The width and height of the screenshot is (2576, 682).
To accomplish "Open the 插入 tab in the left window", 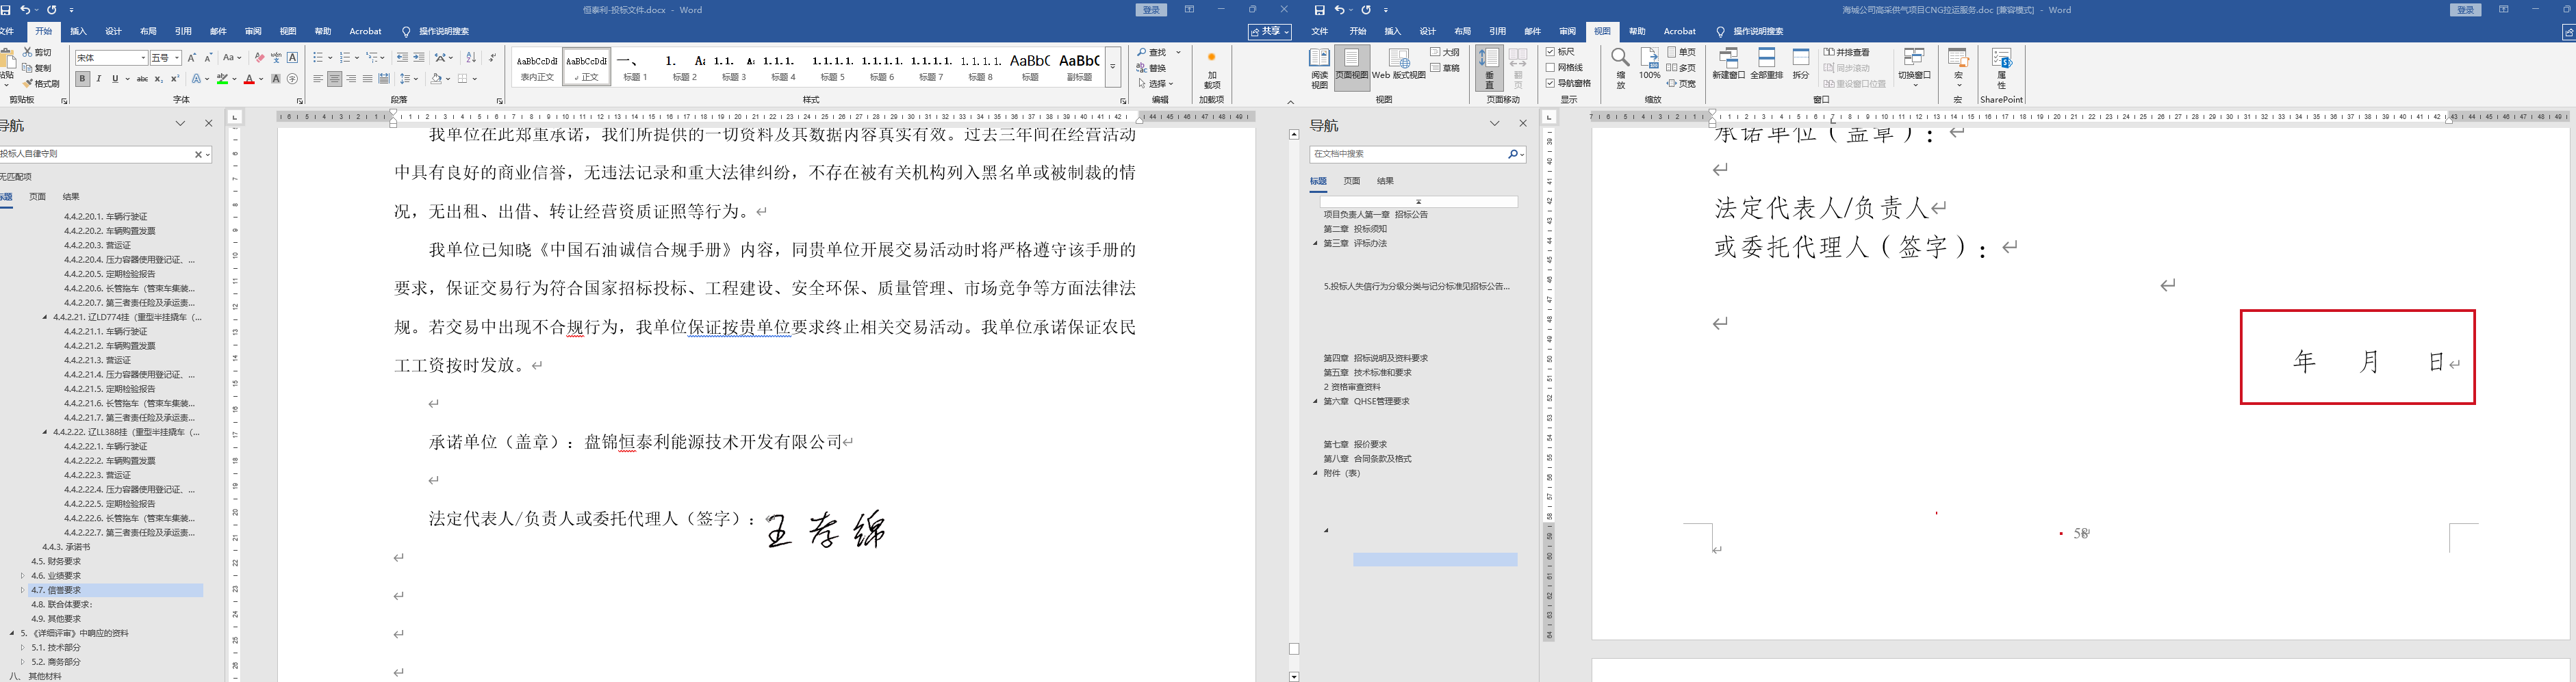I will tap(79, 32).
